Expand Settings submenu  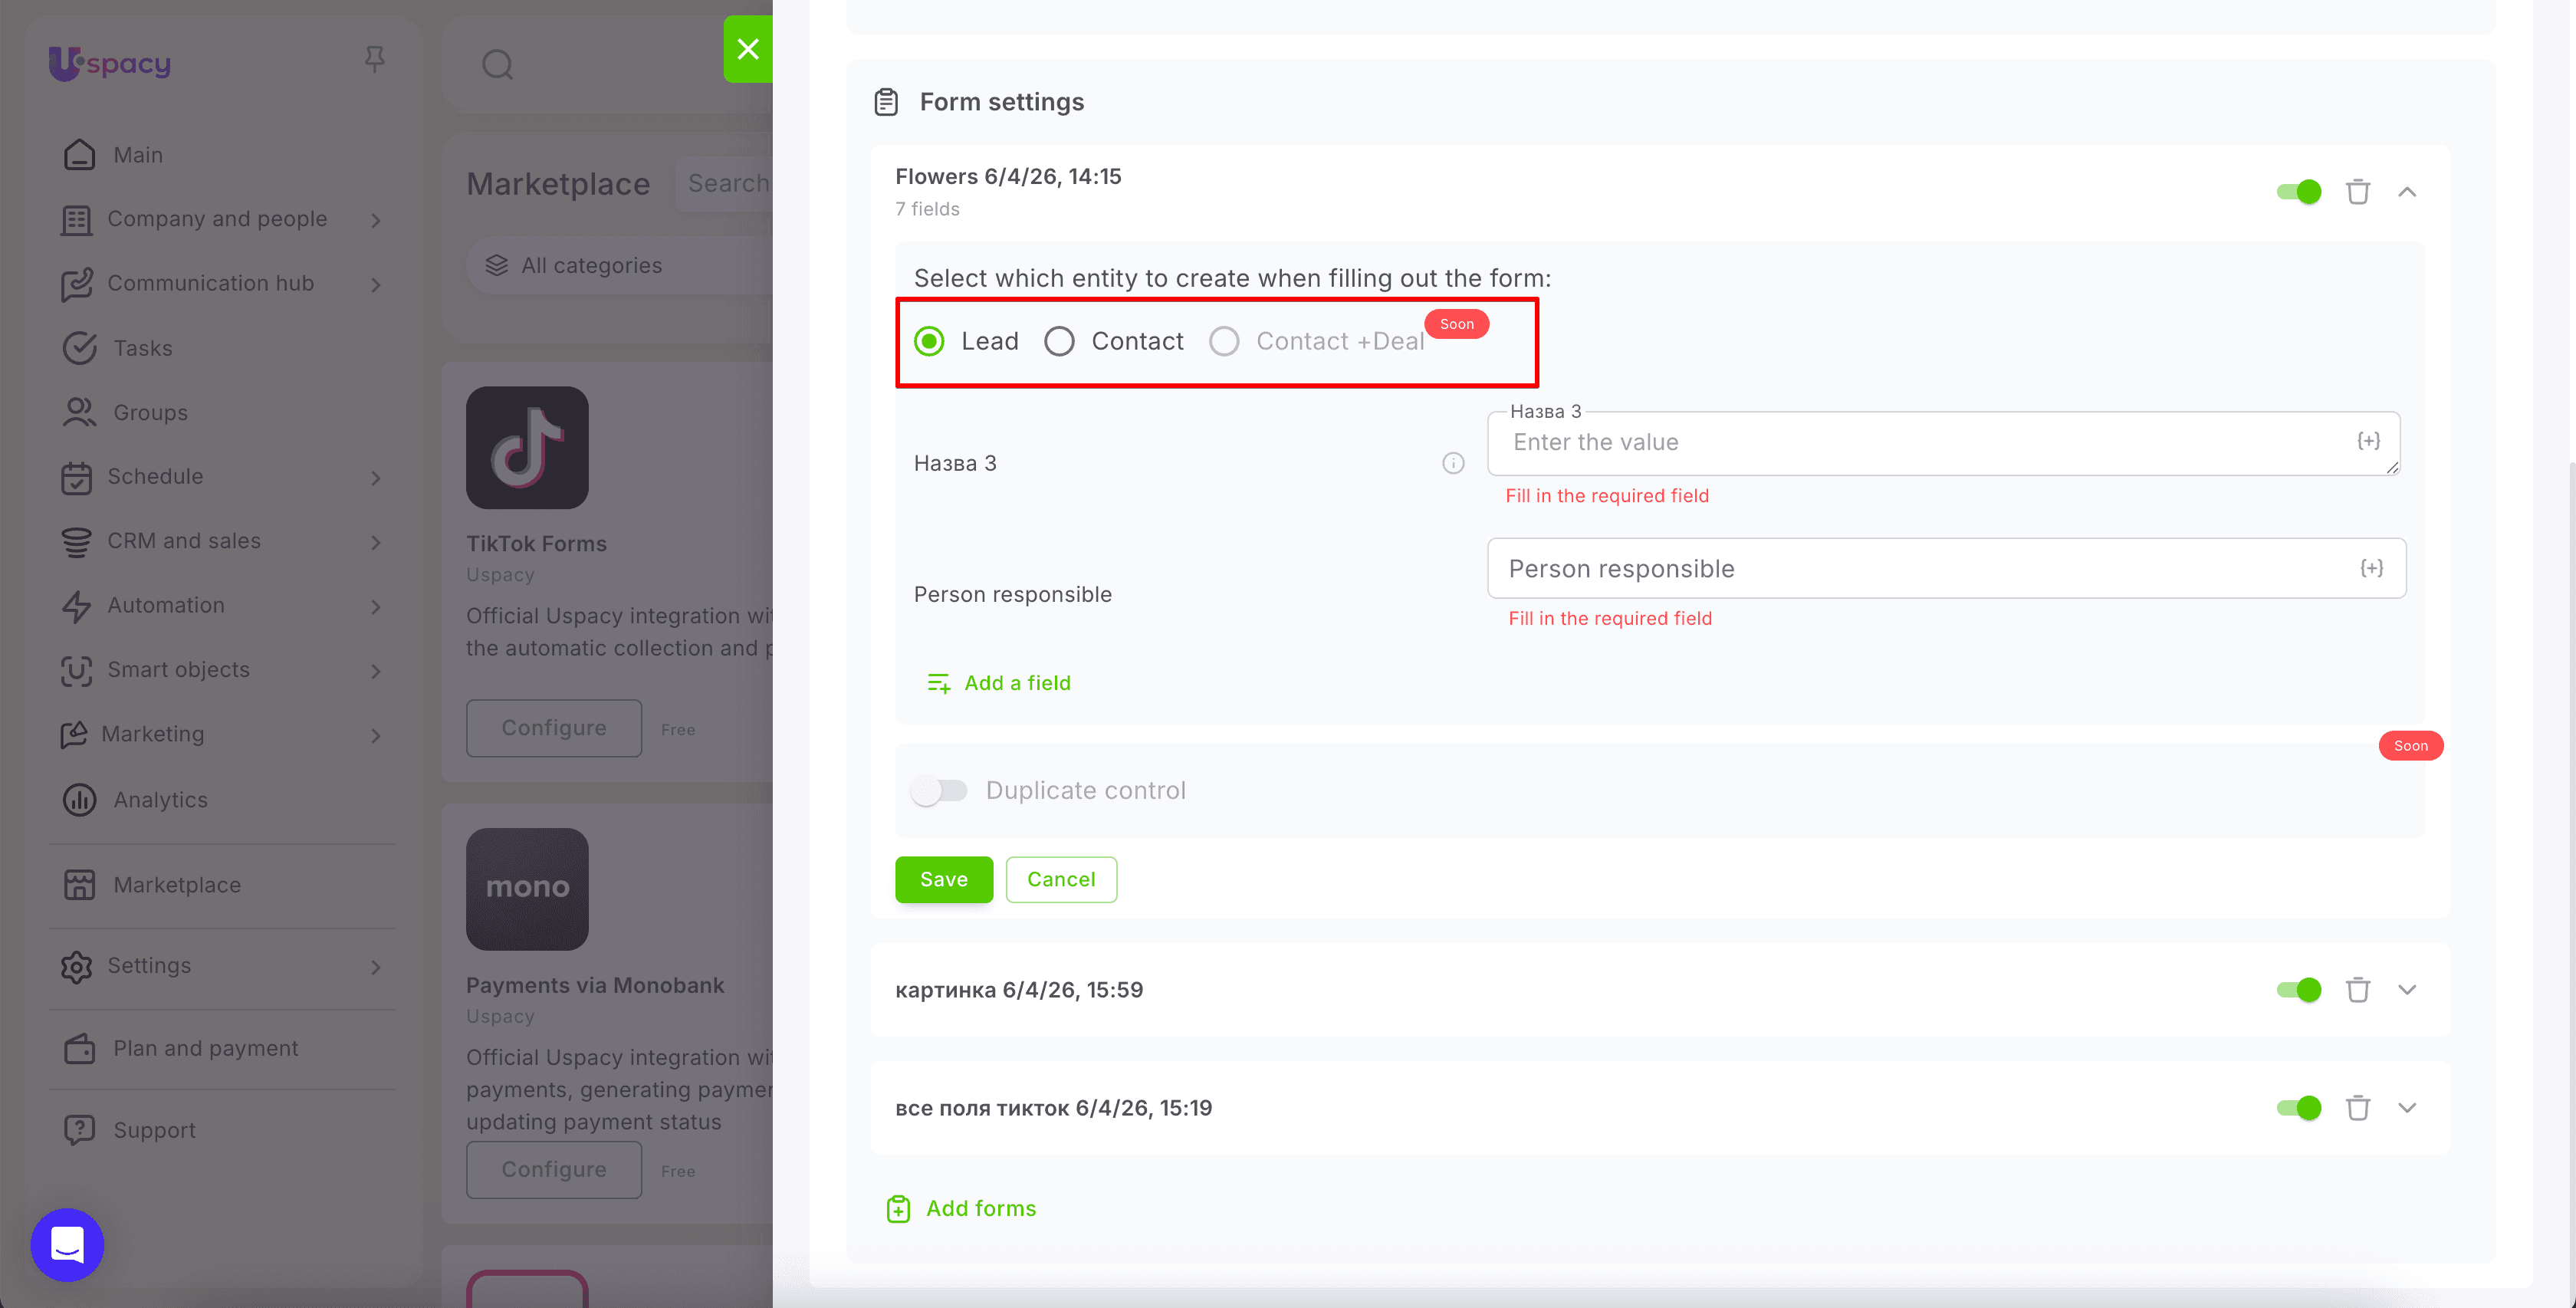(376, 967)
